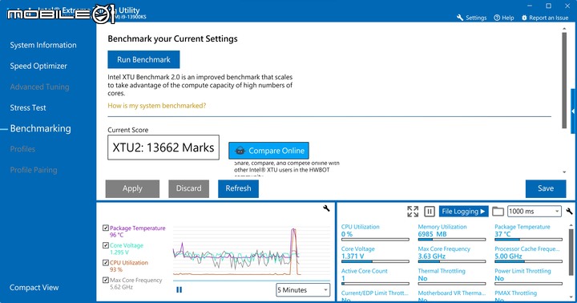Open Settings via the wrench icon
The height and width of the screenshot is (303, 577).
460,18
